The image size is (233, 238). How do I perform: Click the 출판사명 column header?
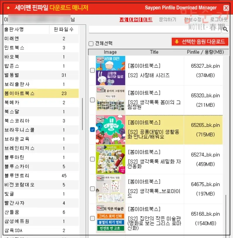26,29
